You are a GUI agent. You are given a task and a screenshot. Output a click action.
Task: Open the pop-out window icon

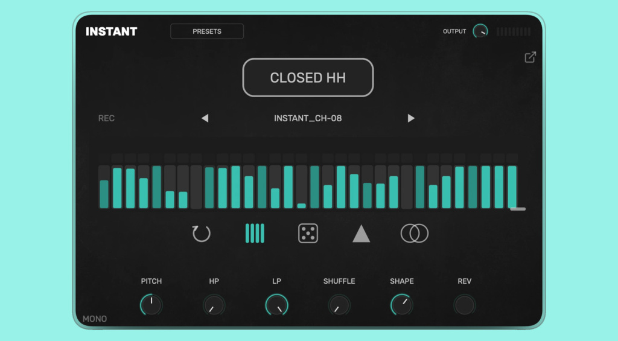point(530,57)
